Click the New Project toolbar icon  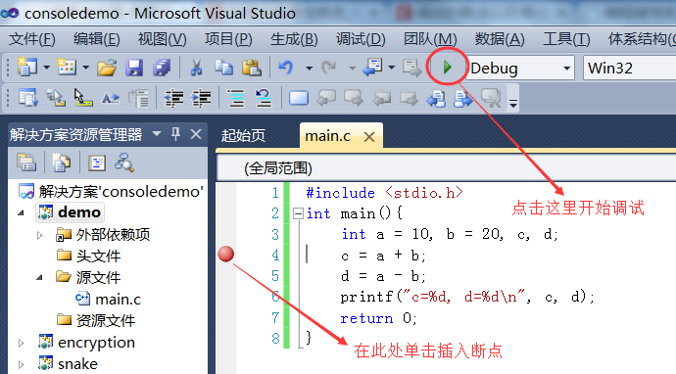26,68
